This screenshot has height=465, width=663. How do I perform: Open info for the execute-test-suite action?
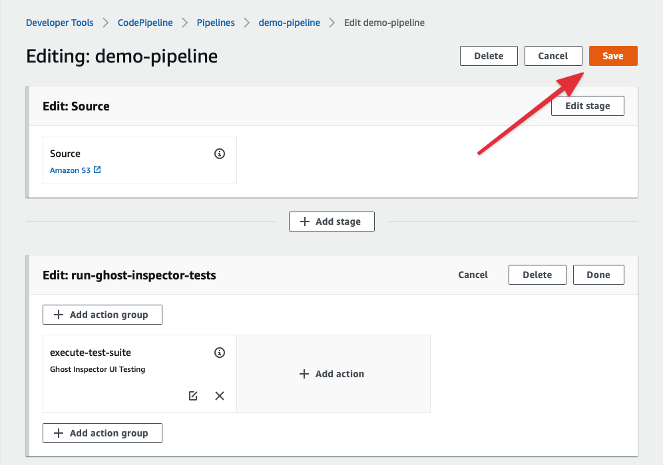pyautogui.click(x=220, y=353)
